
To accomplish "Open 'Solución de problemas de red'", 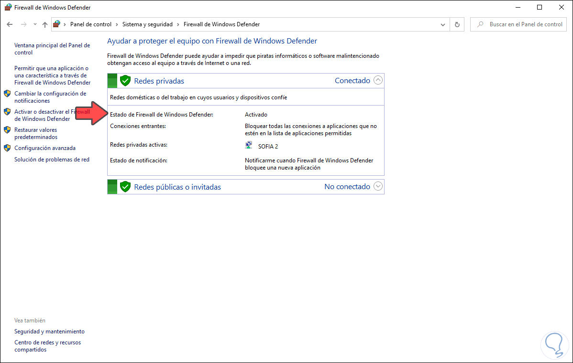I will pyautogui.click(x=52, y=160).
